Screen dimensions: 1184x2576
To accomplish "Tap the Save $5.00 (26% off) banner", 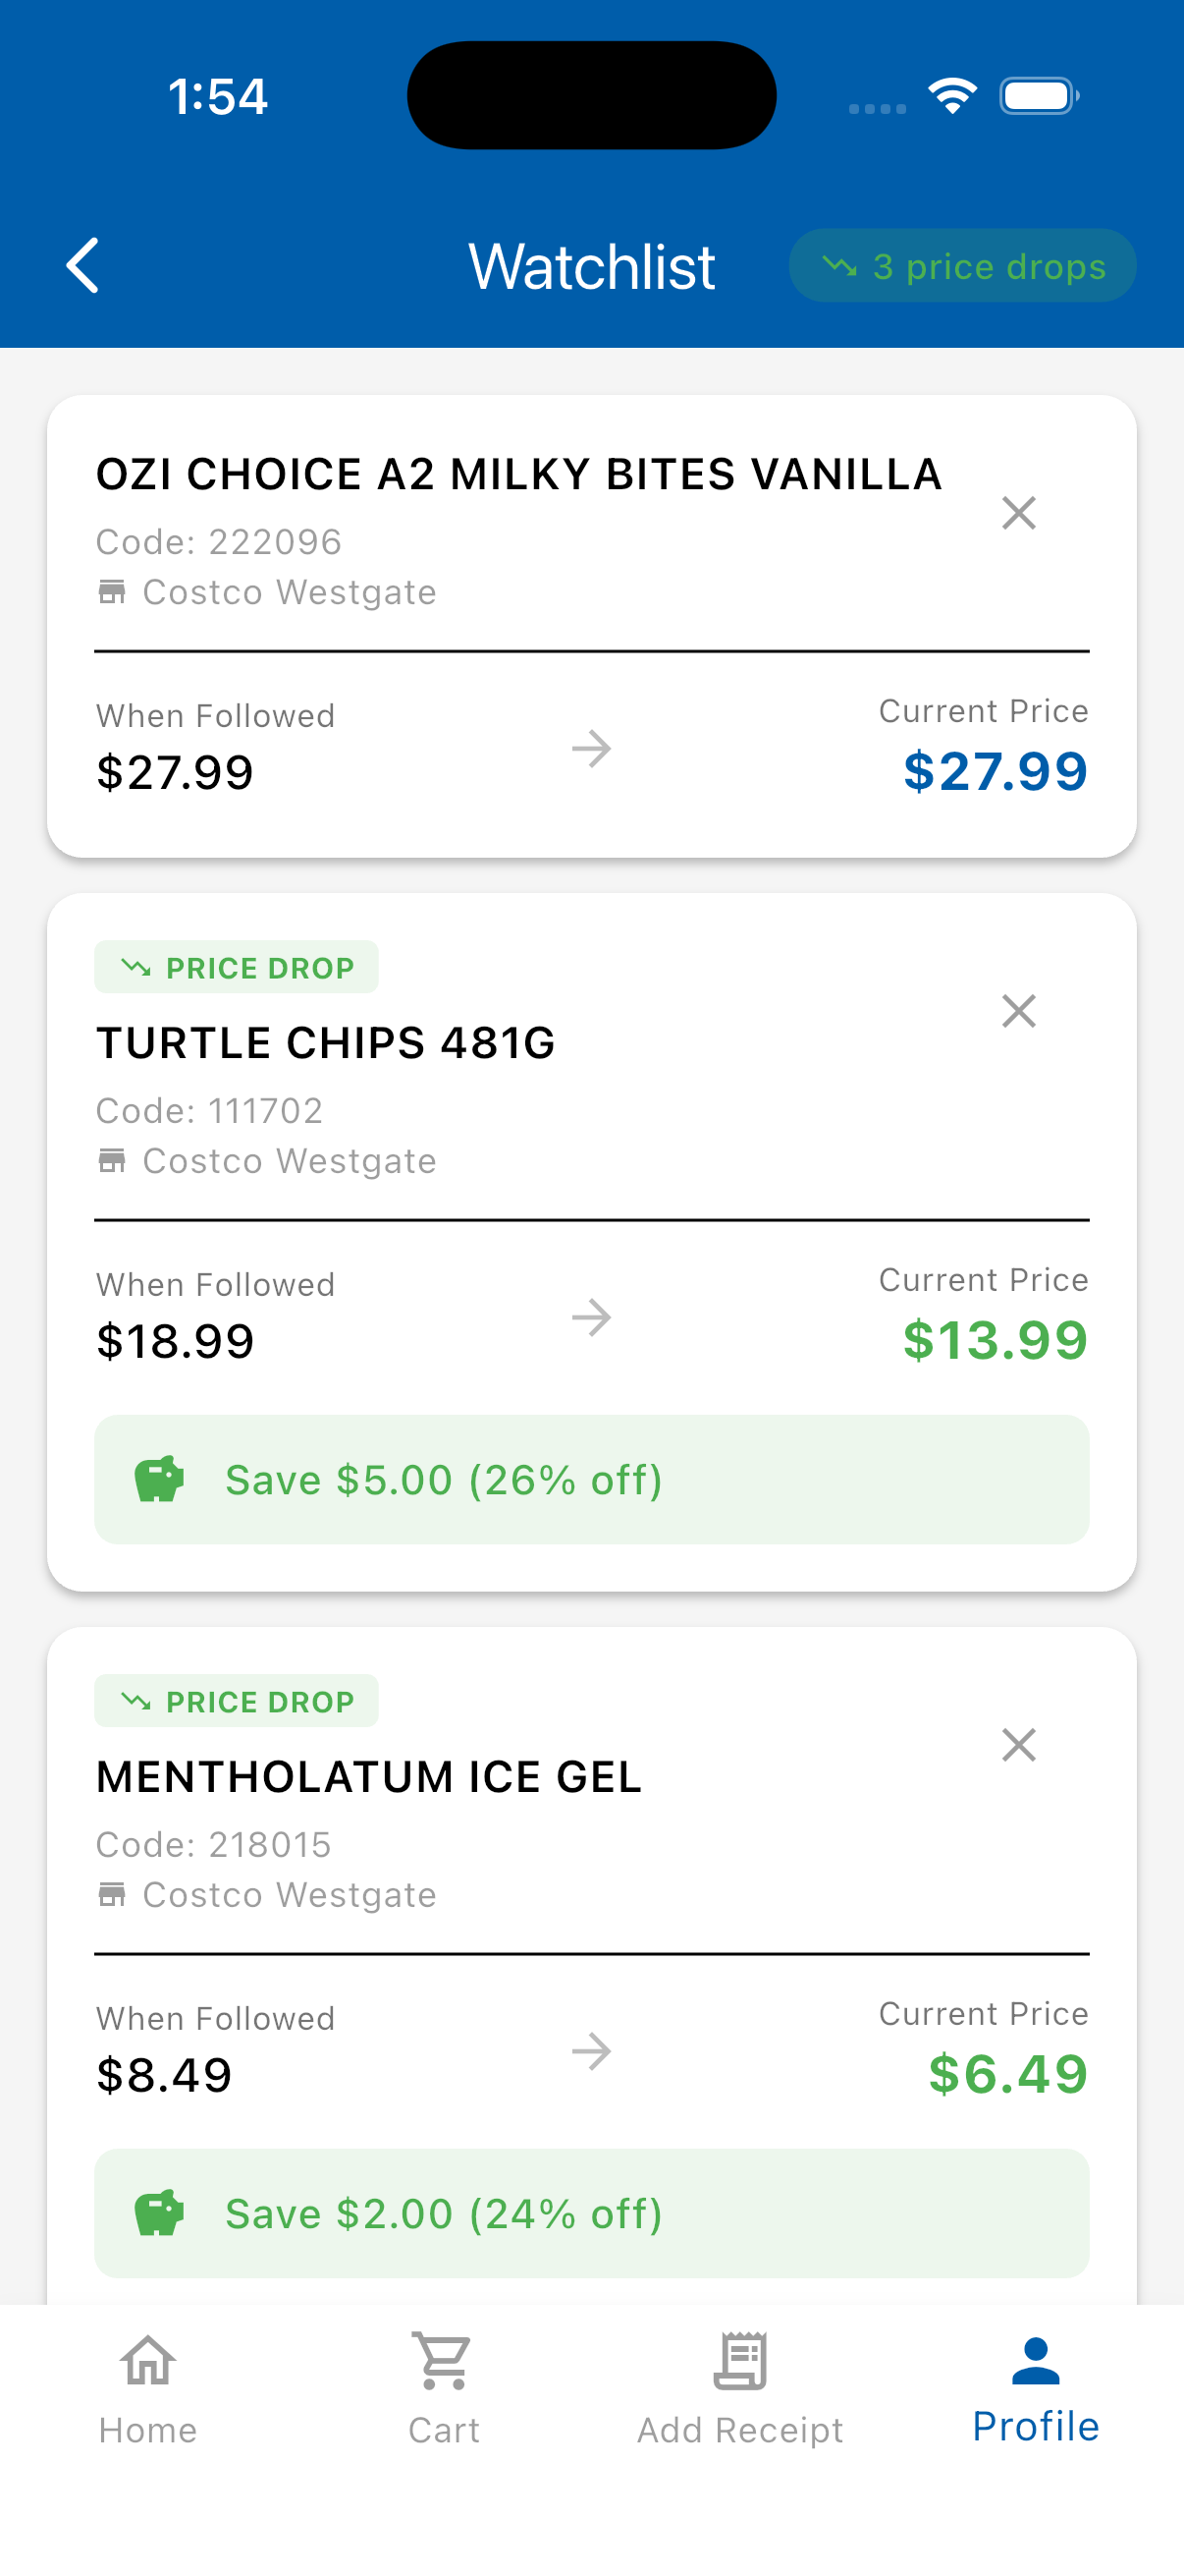I will 591,1479.
